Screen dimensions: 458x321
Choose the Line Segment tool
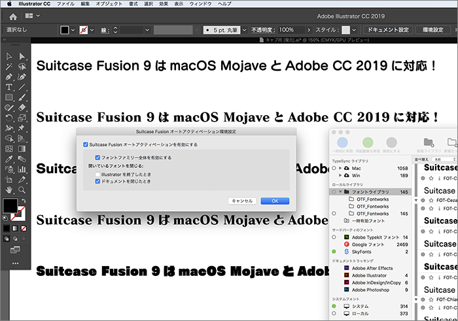tap(22, 87)
